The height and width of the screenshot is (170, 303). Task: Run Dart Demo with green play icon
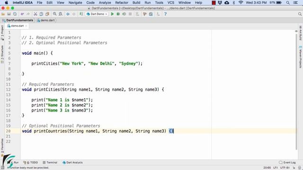point(112,14)
